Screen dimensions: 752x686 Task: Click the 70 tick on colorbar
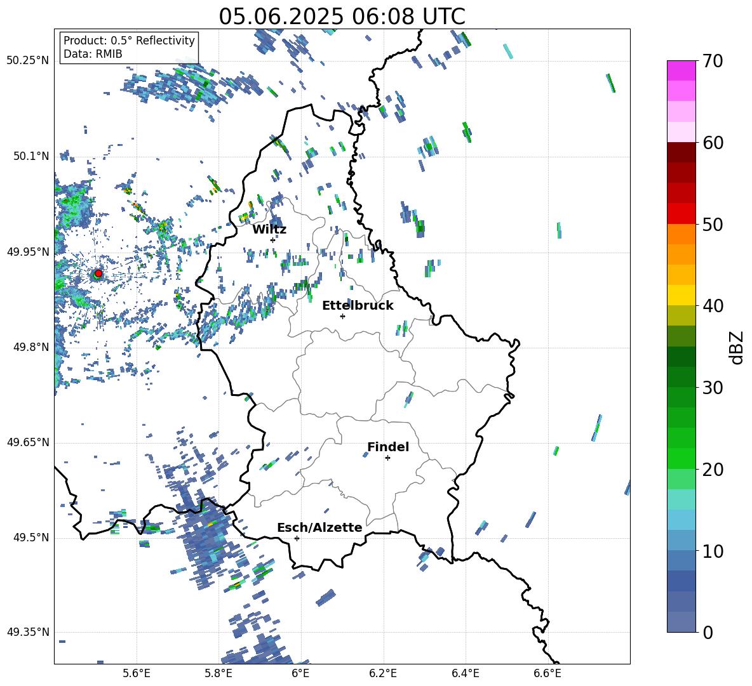coord(713,61)
